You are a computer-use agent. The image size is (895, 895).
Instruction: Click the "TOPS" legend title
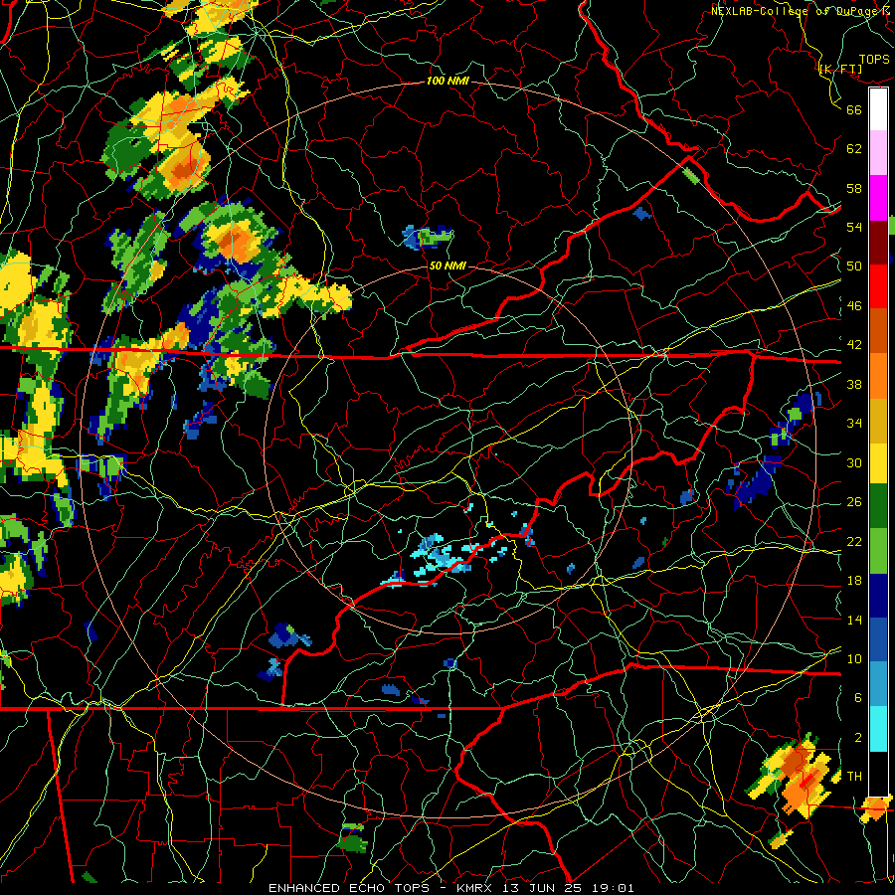874,59
